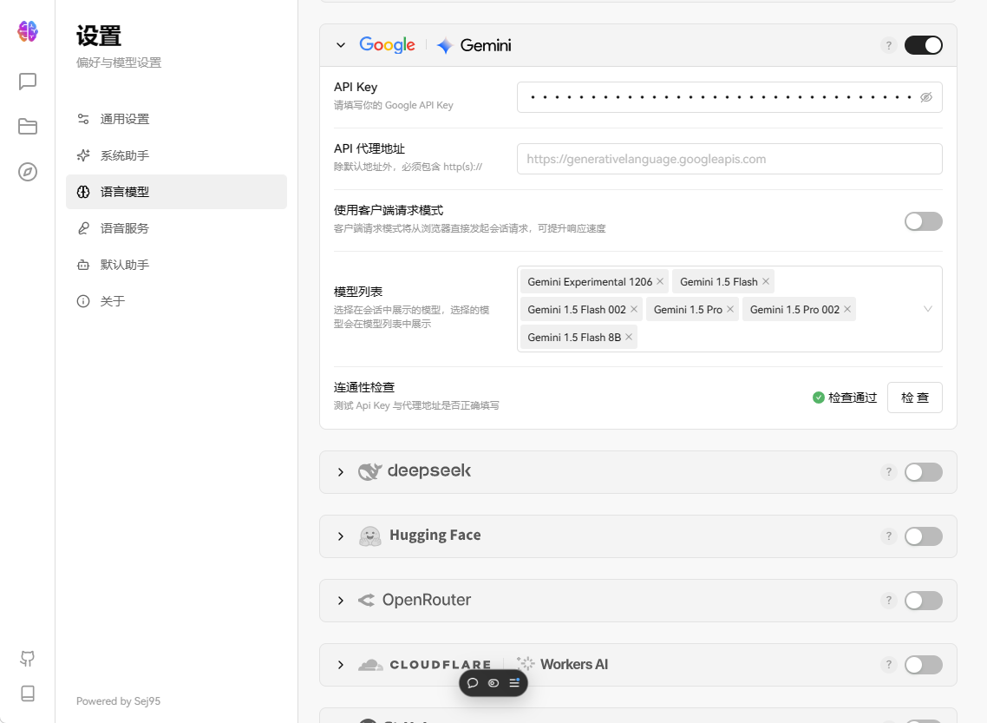This screenshot has height=723, width=987.
Task: Click help icon for OpenRouter
Action: 888,601
